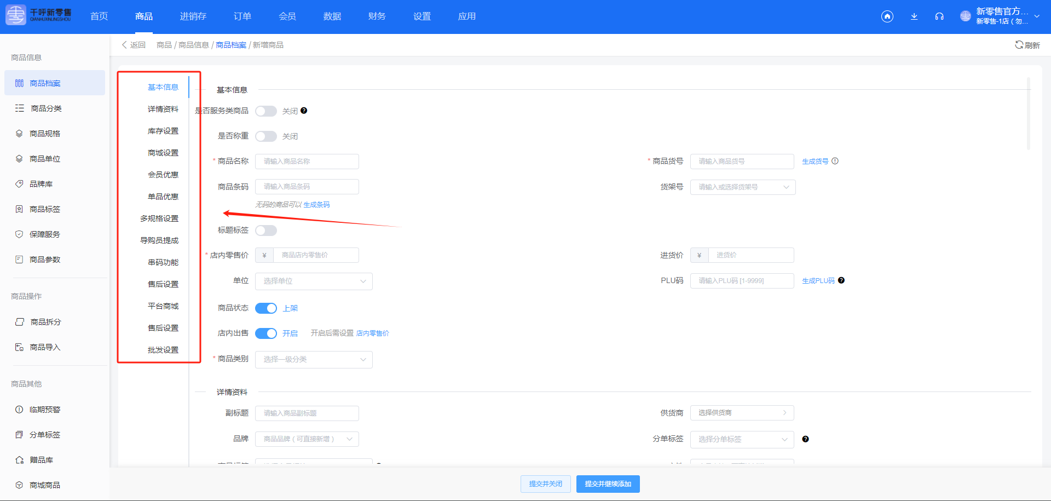
Task: Click the 分单标签 icon in sidebar
Action: [x=19, y=435]
